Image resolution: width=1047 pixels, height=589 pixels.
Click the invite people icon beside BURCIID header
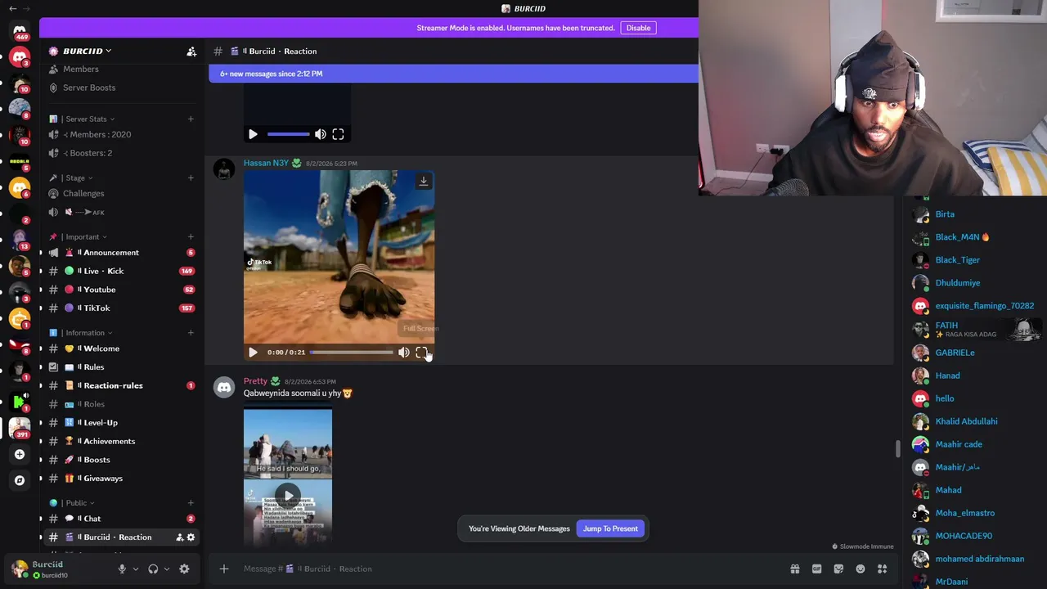click(x=191, y=51)
